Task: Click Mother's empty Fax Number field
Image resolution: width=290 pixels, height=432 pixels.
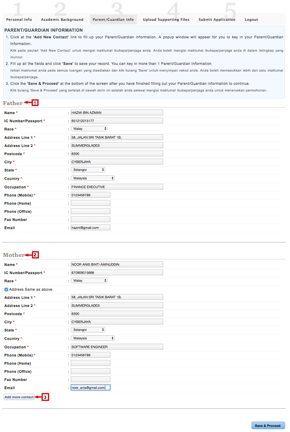Action: (x=90, y=379)
